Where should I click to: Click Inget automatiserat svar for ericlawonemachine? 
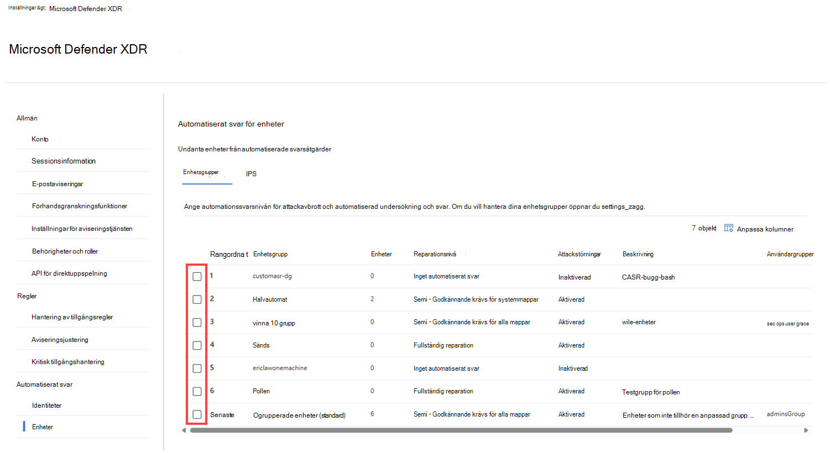coord(446,368)
